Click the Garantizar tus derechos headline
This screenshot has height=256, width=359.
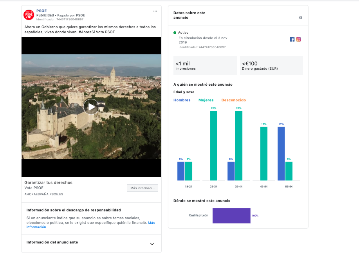coord(48,182)
